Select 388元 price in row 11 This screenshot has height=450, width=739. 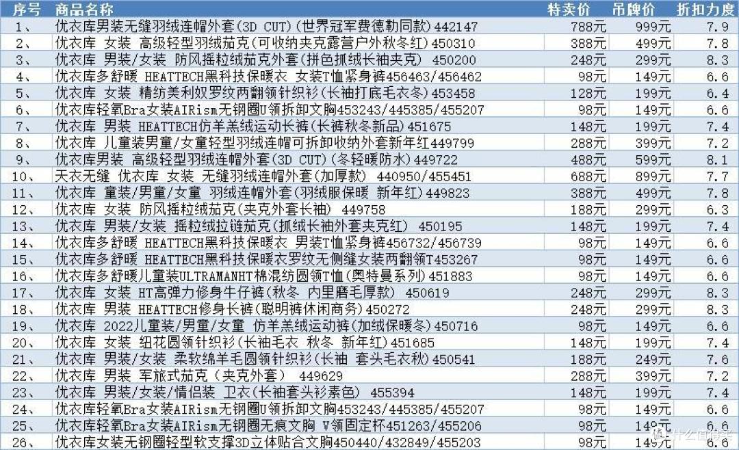(588, 193)
